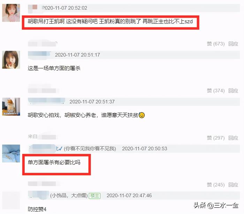Viewport: 244px width, 214px height.
Task: Click the signature (你看不见我你看不见我)
Action: click(90, 148)
